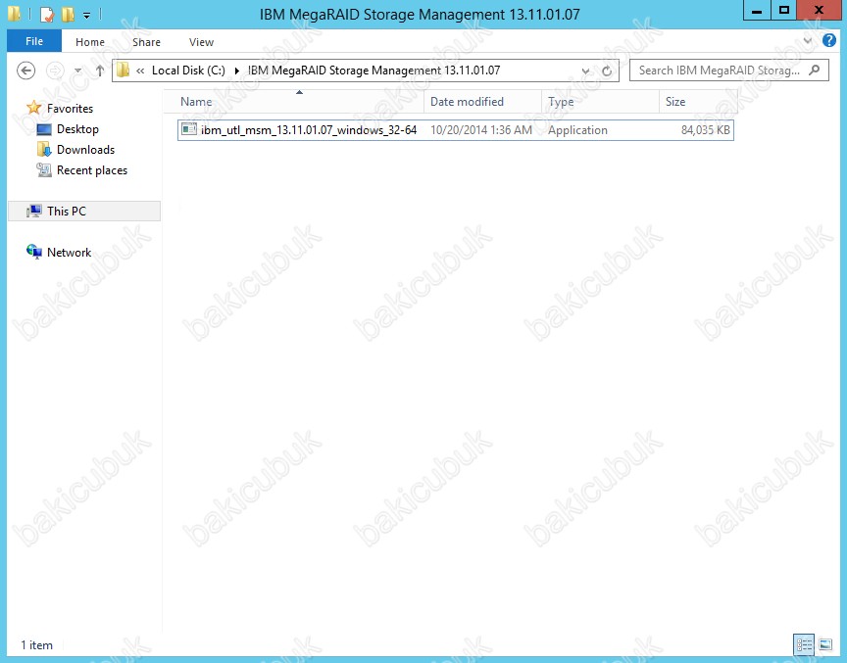The image size is (847, 663).
Task: Click the Recent places icon
Action: 44,170
